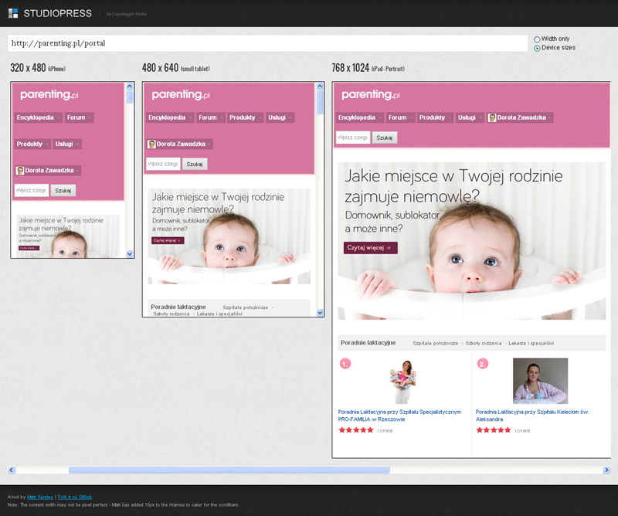Expand Produkty dropdown in iPhone frame

(32, 144)
